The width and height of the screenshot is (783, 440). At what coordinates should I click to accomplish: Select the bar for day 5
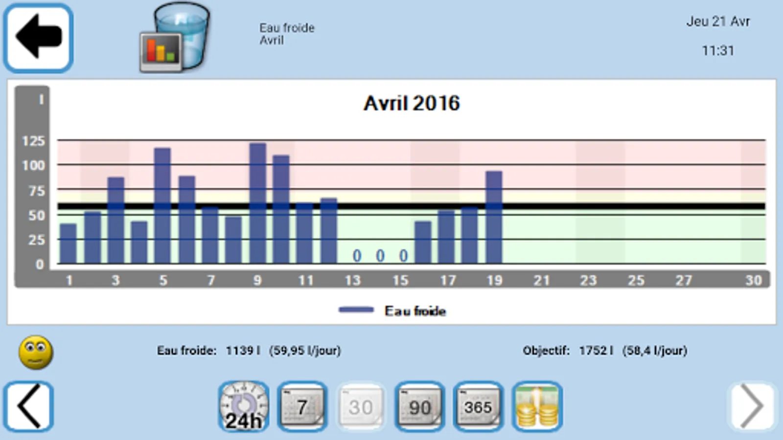pos(162,206)
